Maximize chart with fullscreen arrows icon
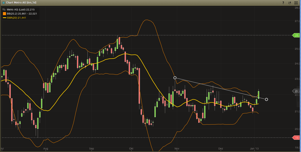The image size is (301, 152). click(296, 3)
